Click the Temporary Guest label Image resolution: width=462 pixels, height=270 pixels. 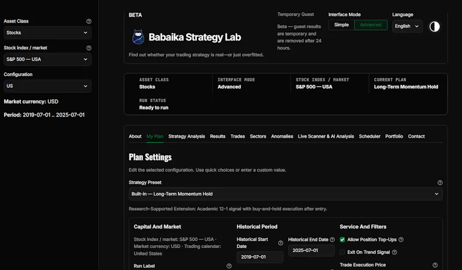coord(296,14)
